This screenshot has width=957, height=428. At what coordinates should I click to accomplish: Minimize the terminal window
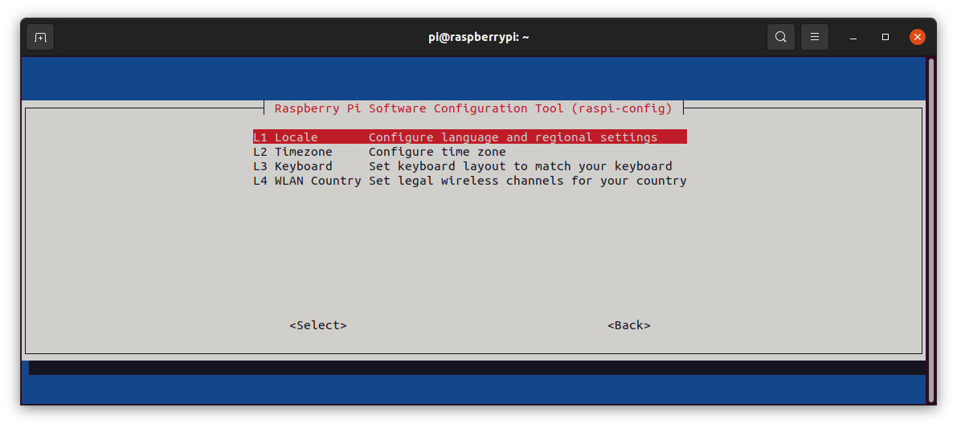[853, 37]
